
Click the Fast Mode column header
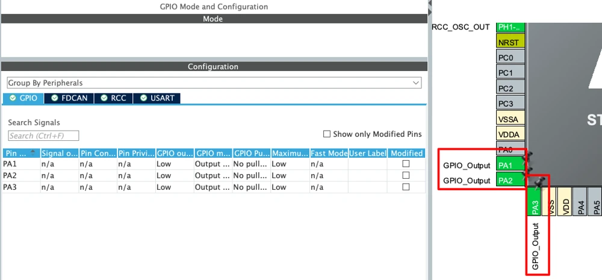(329, 154)
